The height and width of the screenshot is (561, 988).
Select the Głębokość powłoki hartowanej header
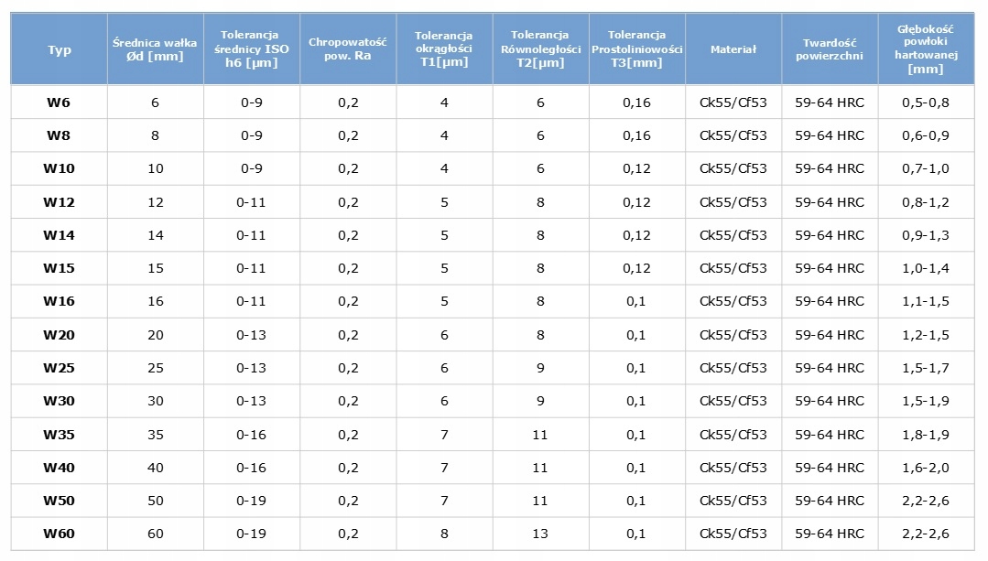click(x=926, y=49)
